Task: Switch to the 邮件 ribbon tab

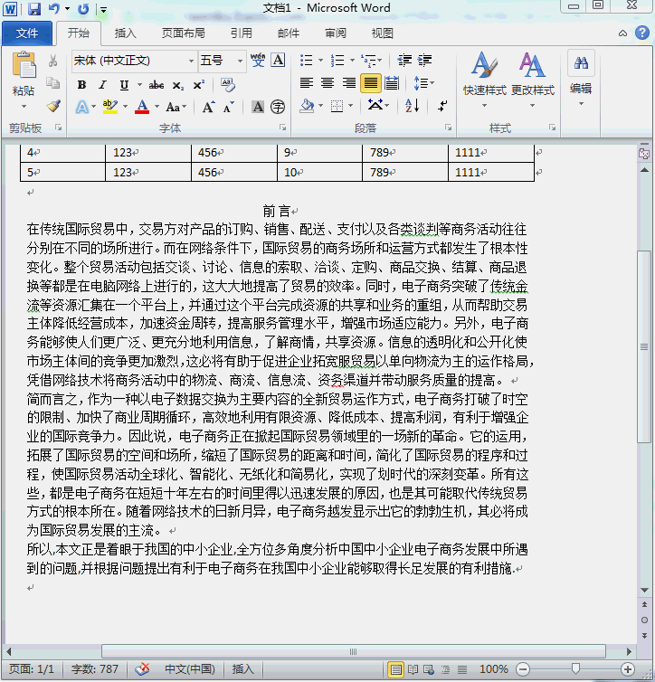Action: [289, 33]
